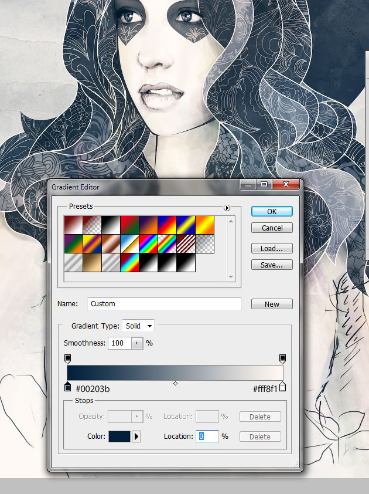Open the Color swatch arrow menu
The width and height of the screenshot is (369, 494).
(x=136, y=437)
